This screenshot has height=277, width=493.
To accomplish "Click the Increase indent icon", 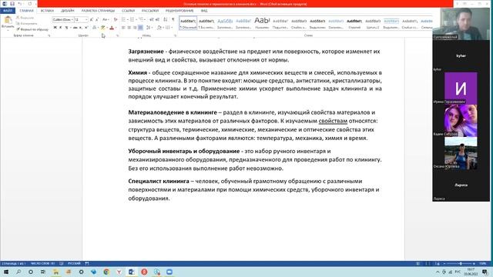I will point(157,20).
